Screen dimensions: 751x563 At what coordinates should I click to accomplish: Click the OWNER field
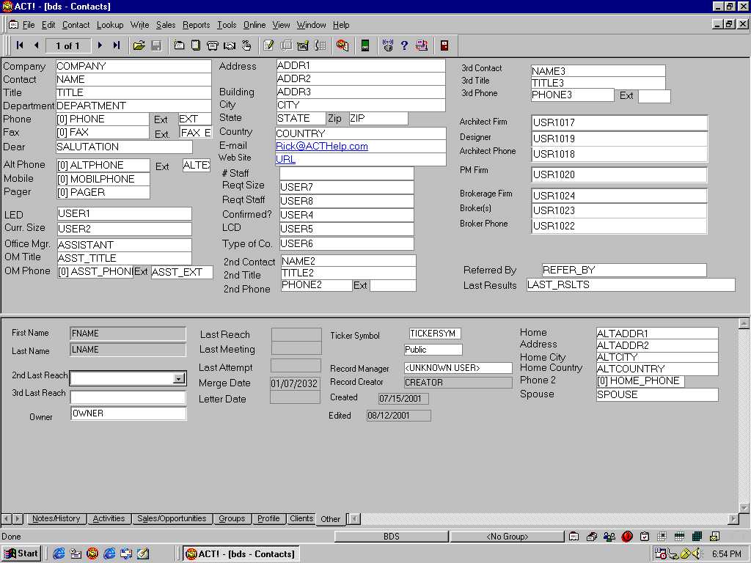(128, 413)
